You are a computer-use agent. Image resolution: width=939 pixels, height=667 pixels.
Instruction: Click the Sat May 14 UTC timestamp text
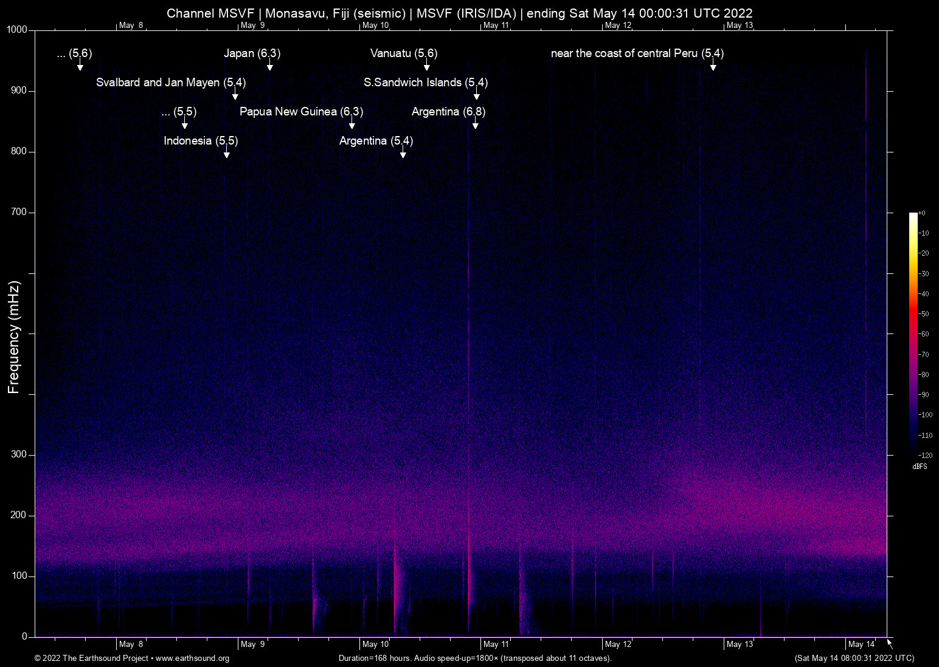pos(854,658)
